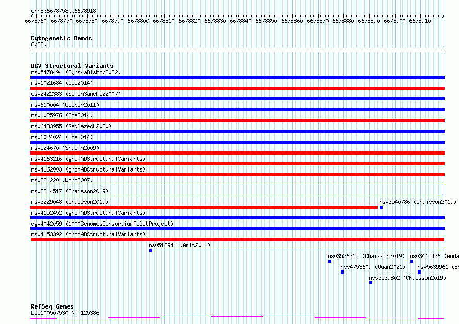The image size is (459, 324).
Task: Click the DGV Structural Variants track title
Action: click(72, 66)
